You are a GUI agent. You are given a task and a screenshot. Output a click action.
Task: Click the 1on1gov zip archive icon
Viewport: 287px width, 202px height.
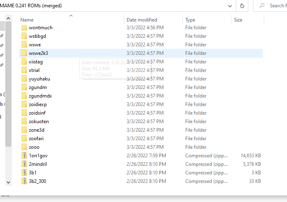[x=24, y=156]
